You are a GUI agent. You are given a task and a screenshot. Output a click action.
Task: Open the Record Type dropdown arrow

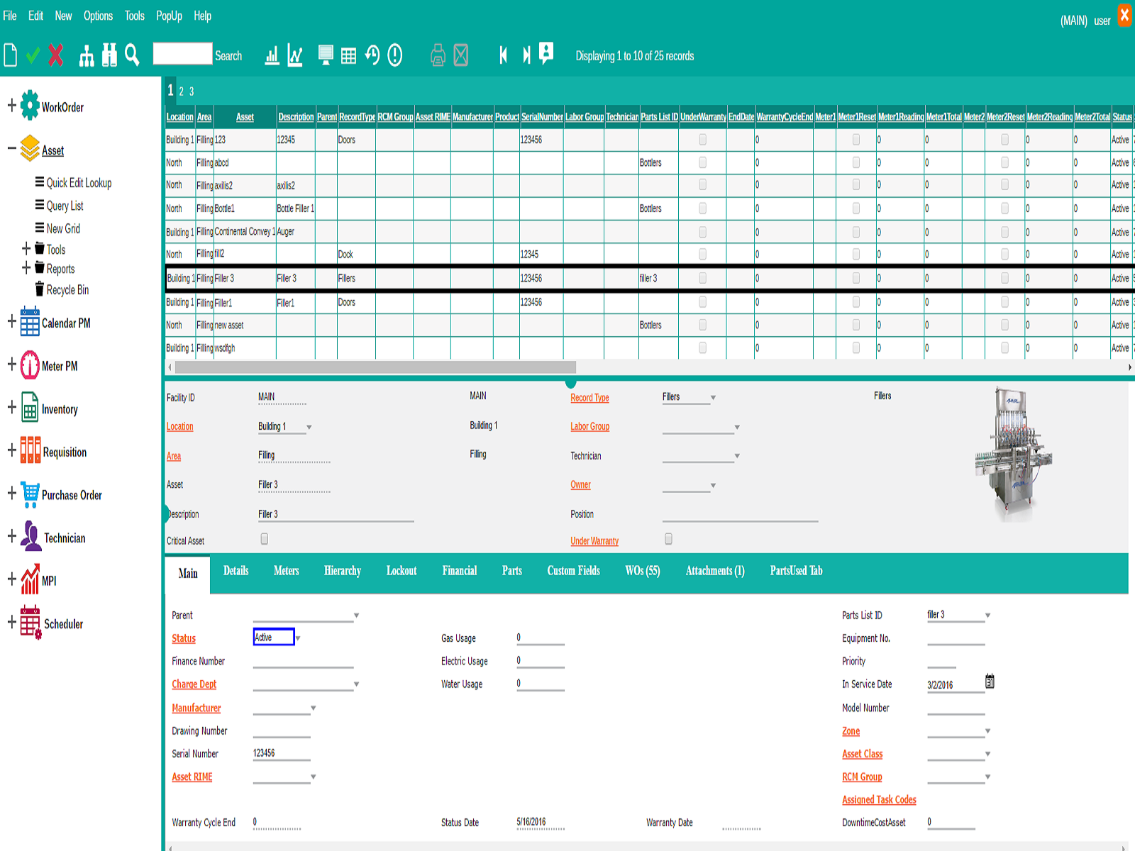click(x=713, y=398)
